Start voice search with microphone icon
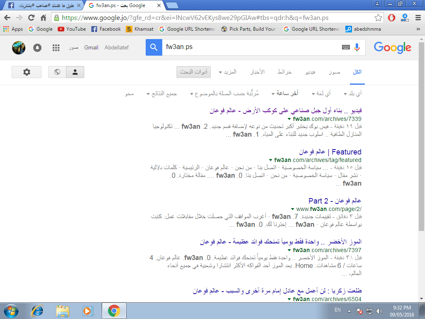 [x=357, y=47]
